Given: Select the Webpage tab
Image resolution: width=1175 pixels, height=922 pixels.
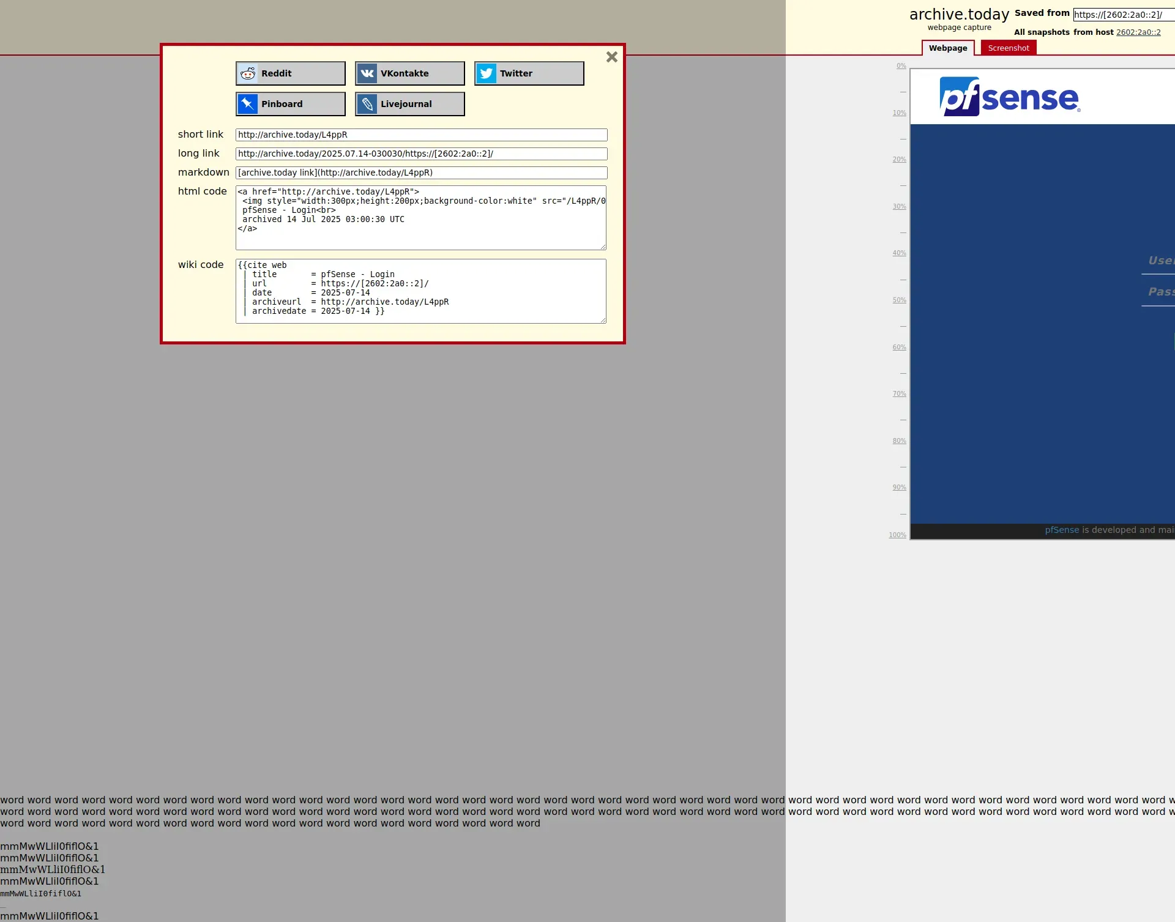Looking at the screenshot, I should click(947, 48).
